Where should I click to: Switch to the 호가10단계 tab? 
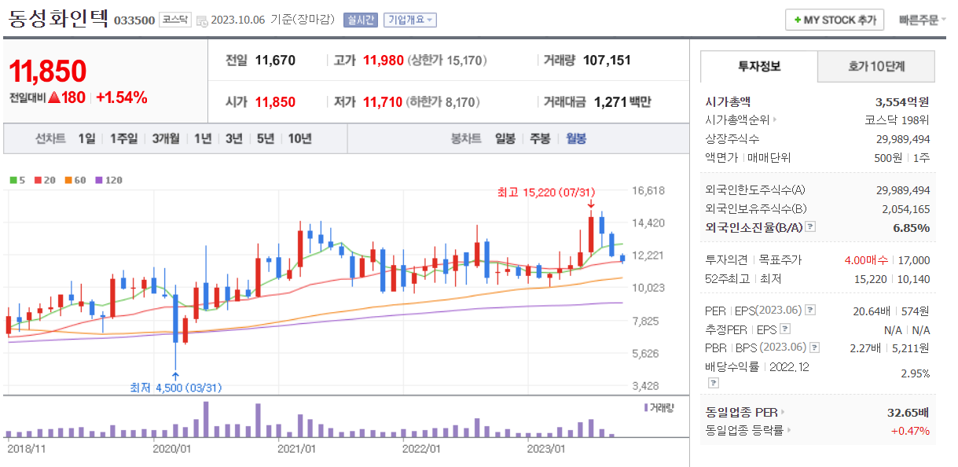point(876,67)
